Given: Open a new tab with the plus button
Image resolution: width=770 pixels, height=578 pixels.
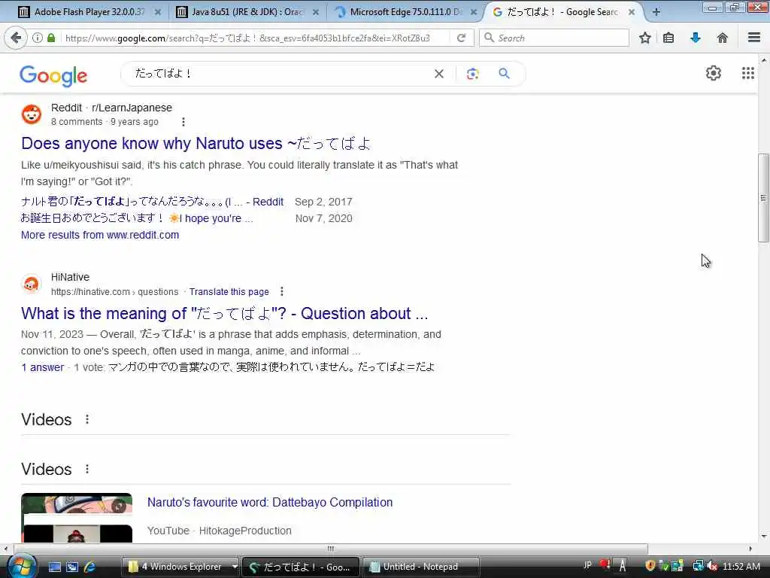Looking at the screenshot, I should point(656,12).
